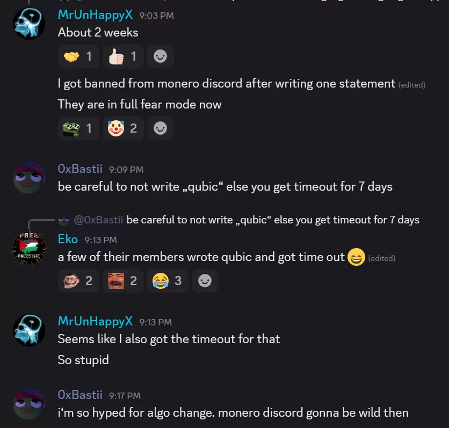449x428 pixels.
Task: Add a reaction to Eko's qubic message
Action: [205, 281]
